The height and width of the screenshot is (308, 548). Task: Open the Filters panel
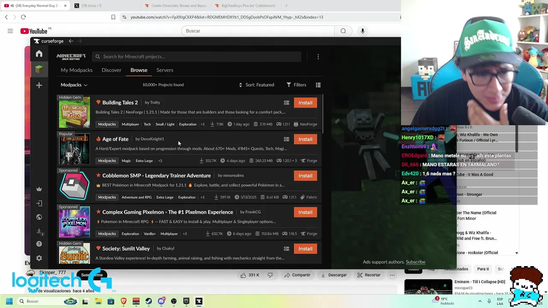point(296,85)
